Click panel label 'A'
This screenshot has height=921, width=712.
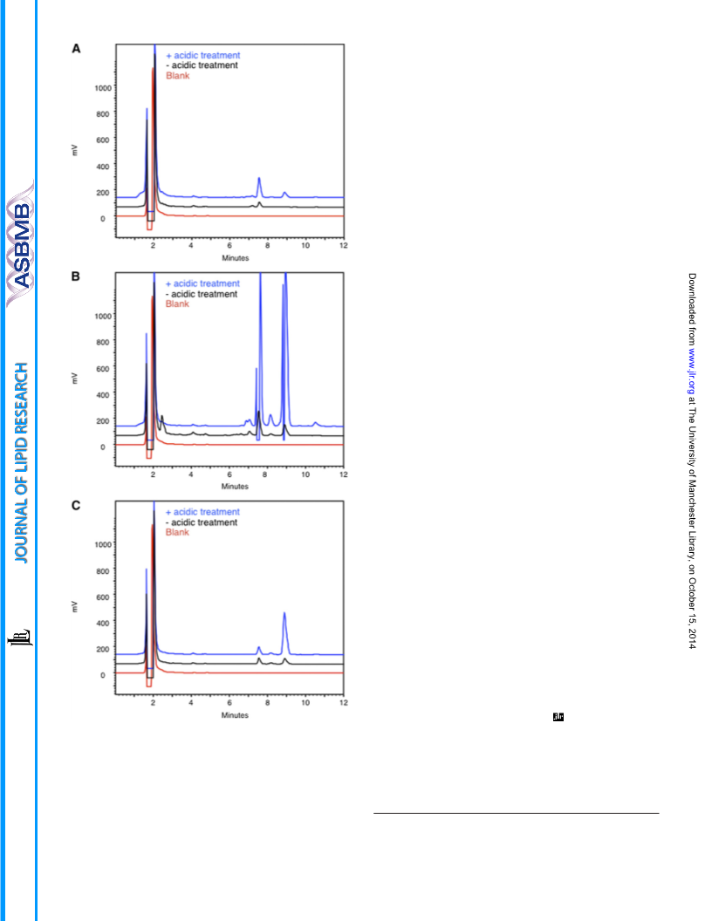point(76,49)
